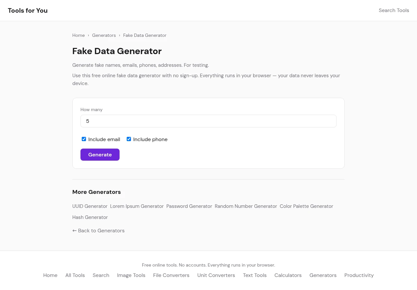Viewport: 417px width, 290px height.
Task: Navigate to File Converters in footer
Action: [x=171, y=275]
